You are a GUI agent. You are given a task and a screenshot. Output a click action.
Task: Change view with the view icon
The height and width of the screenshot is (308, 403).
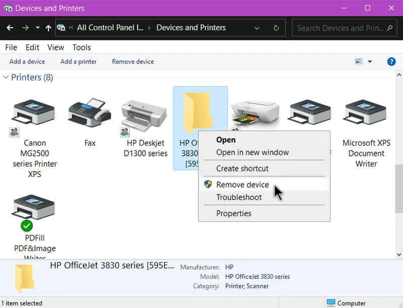(359, 61)
